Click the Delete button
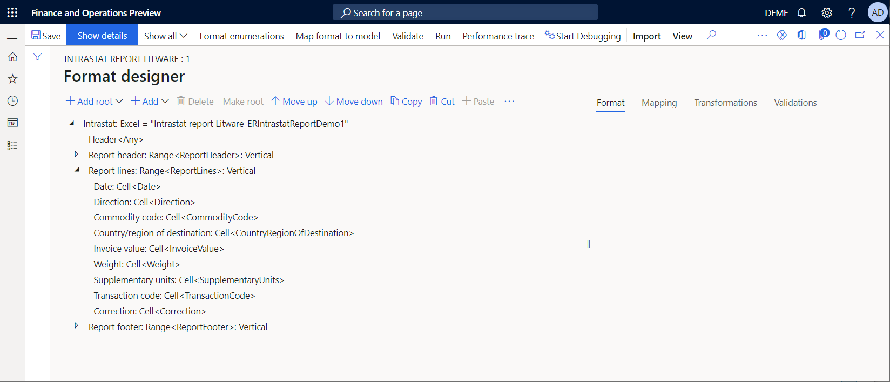 coord(195,102)
